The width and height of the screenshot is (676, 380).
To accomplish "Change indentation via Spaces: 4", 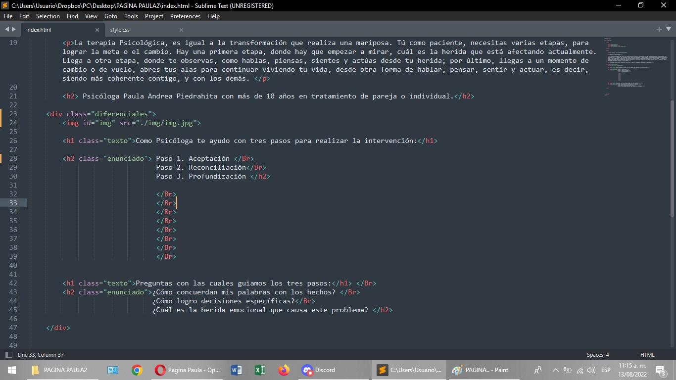I will 598,355.
